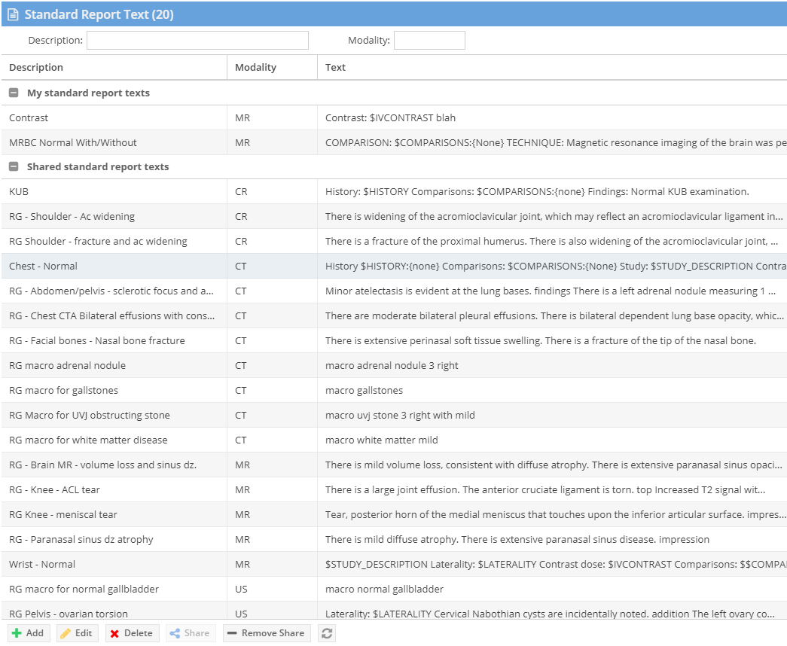
Task: Select RG macro for white matter disease
Action: 394,440
